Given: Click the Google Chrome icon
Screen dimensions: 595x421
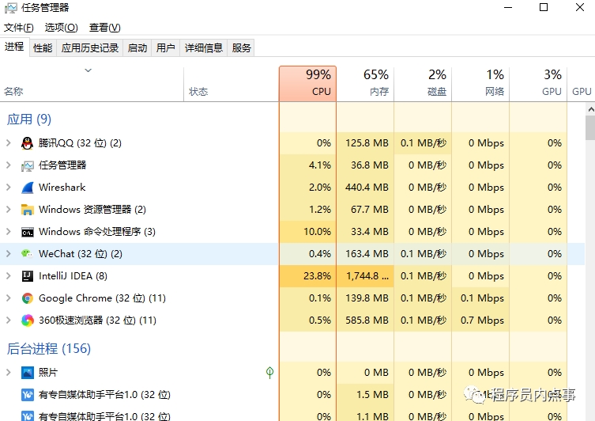Looking at the screenshot, I should click(x=28, y=298).
